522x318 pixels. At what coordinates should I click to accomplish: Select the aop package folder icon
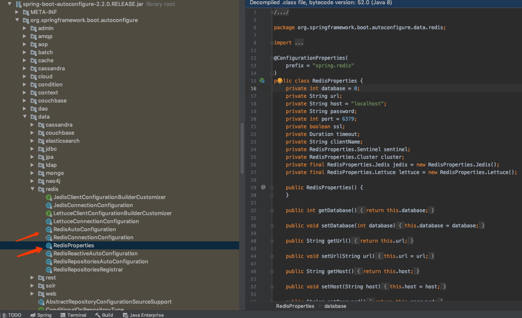pos(33,44)
